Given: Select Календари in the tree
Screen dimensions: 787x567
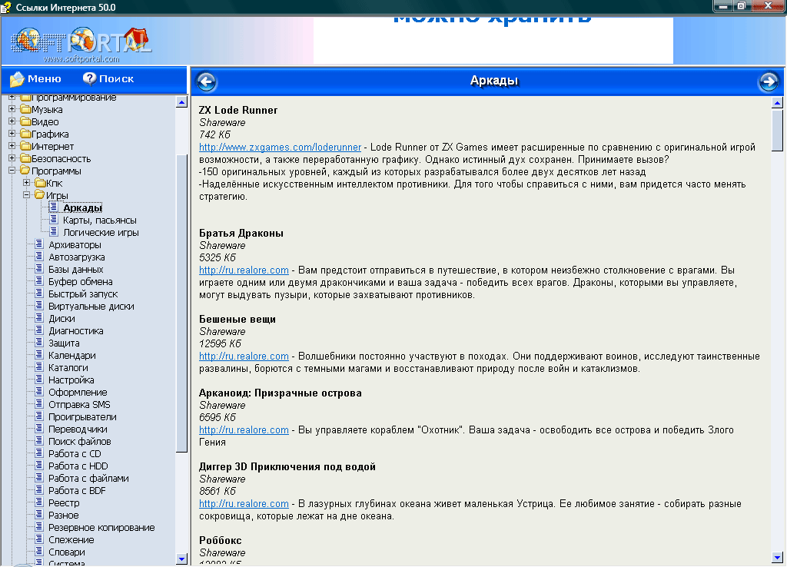Looking at the screenshot, I should (71, 355).
